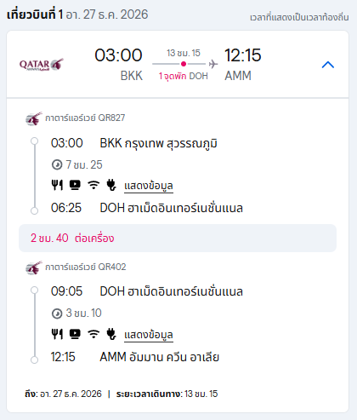Click the 1 จุดพัก DOH stop label

pyautogui.click(x=183, y=76)
